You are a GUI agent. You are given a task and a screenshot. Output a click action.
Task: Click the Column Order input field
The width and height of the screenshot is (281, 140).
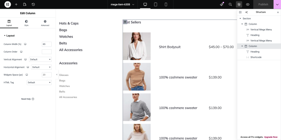pyautogui.click(x=47, y=52)
